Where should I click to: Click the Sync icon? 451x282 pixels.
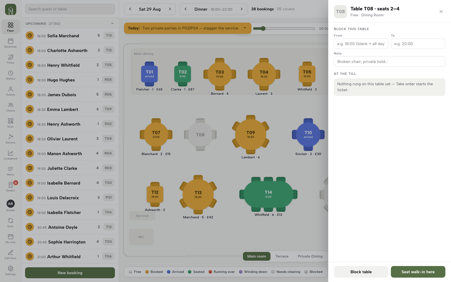(10, 222)
